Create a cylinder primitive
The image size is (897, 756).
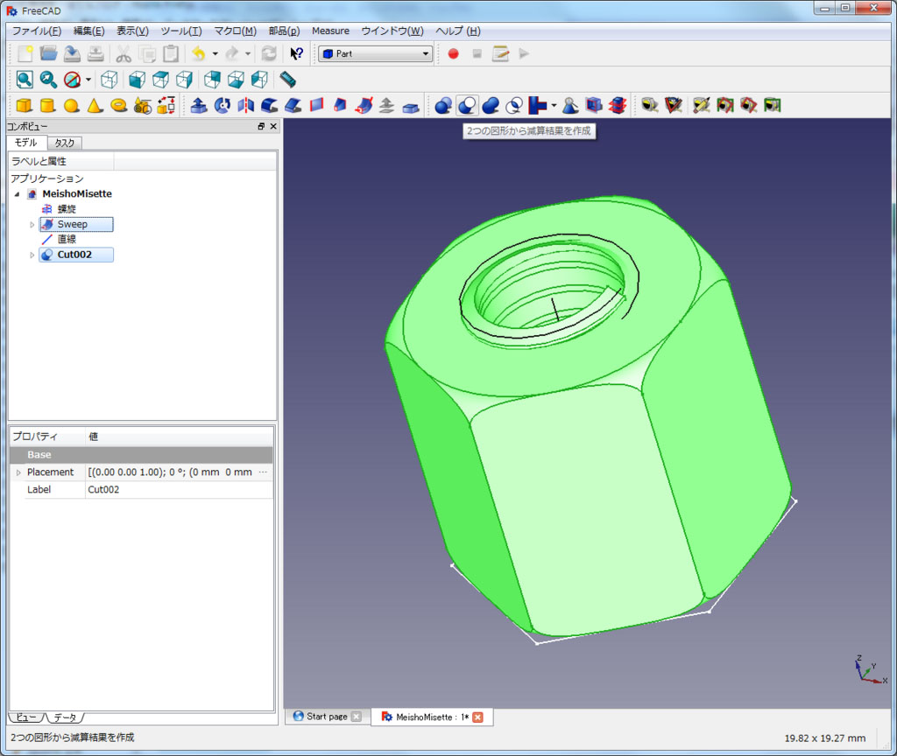tap(47, 105)
